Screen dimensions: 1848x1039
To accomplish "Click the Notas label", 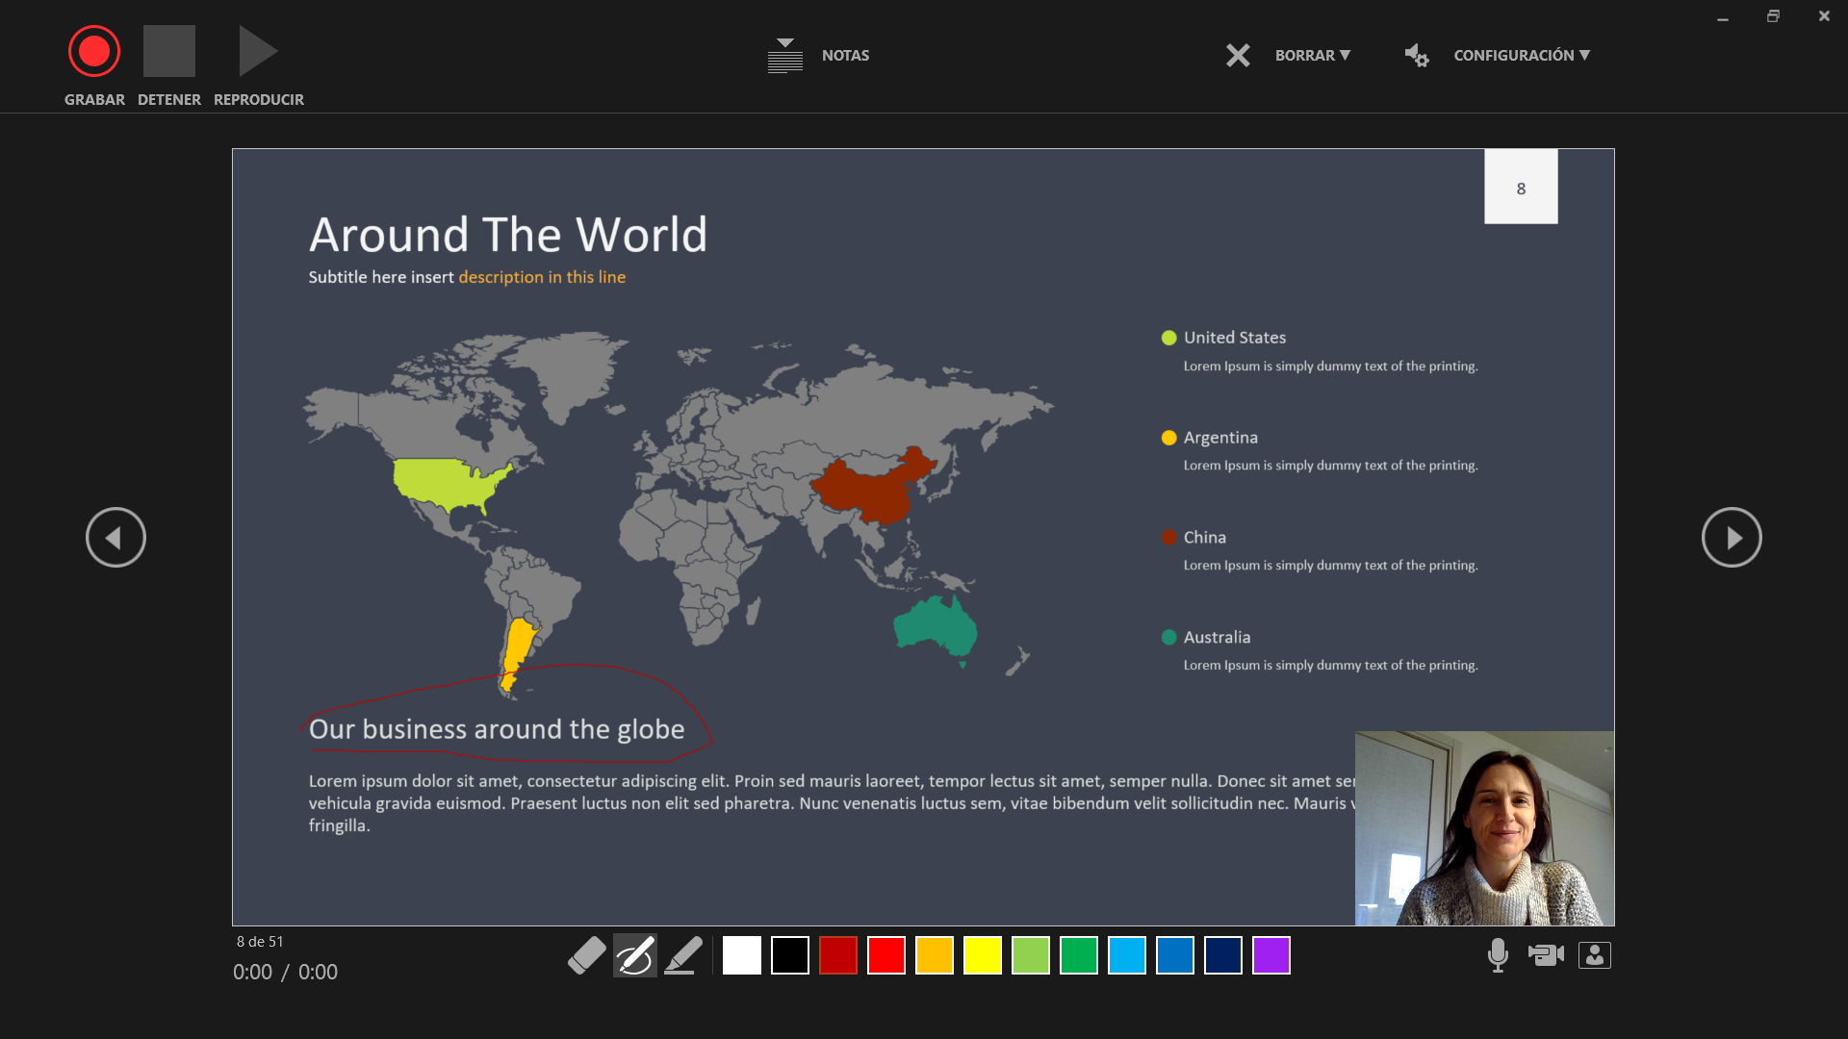I will tap(845, 56).
